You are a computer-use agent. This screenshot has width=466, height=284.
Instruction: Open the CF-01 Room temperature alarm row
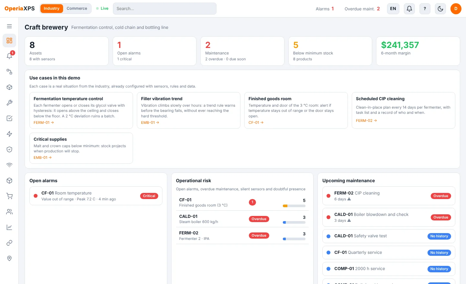tap(96, 196)
